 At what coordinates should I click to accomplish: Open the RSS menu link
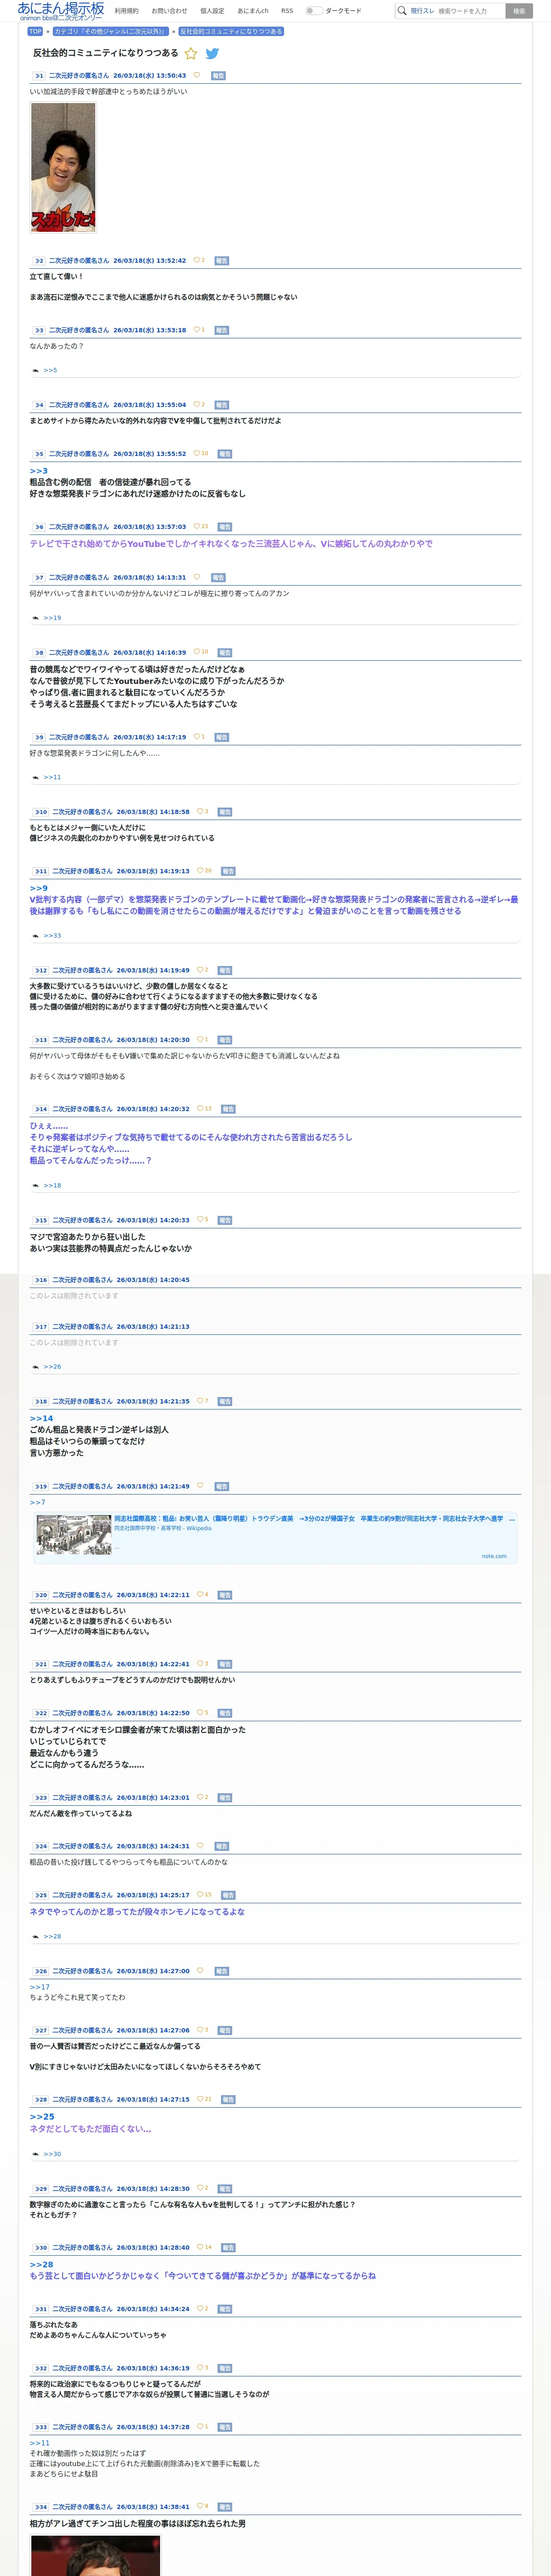pyautogui.click(x=287, y=11)
